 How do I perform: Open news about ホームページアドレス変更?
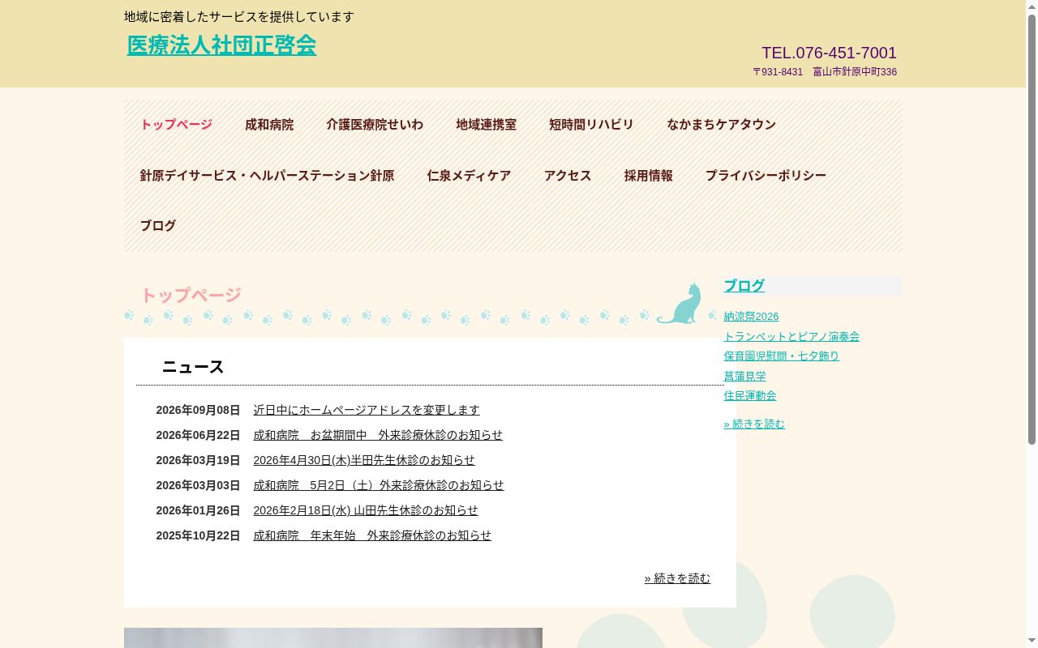pyautogui.click(x=367, y=410)
